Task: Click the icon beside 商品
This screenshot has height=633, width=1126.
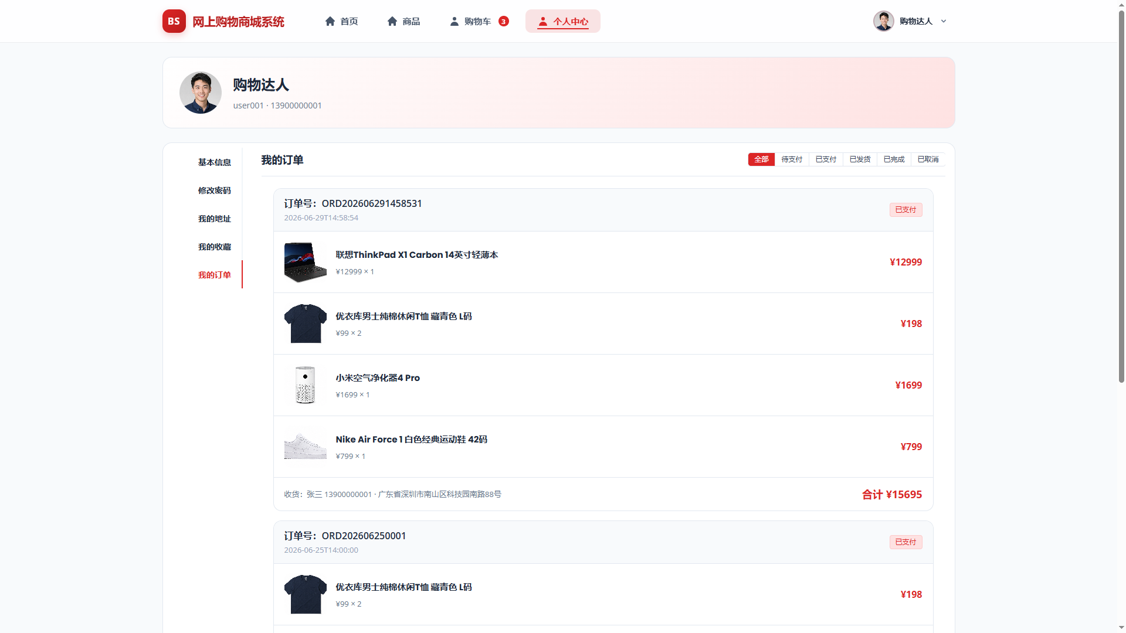Action: point(392,21)
